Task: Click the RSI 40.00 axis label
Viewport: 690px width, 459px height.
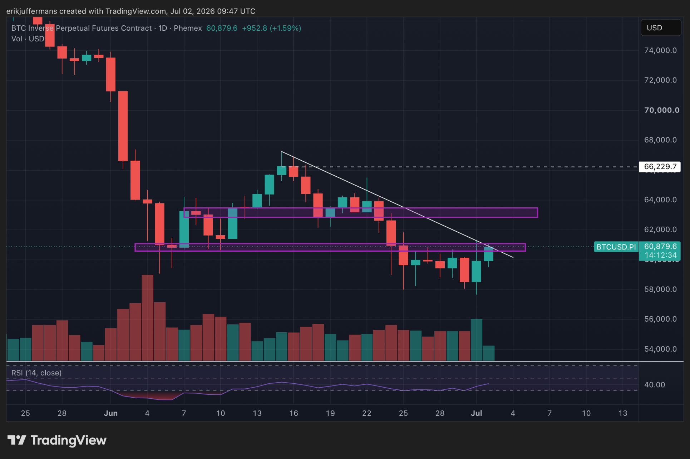Action: (655, 385)
